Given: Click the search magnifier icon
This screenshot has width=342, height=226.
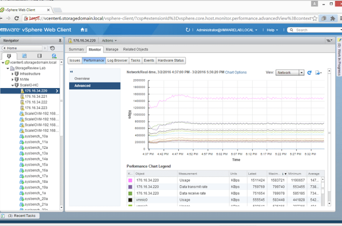Looking at the screenshot, I should pyautogui.click(x=292, y=30).
